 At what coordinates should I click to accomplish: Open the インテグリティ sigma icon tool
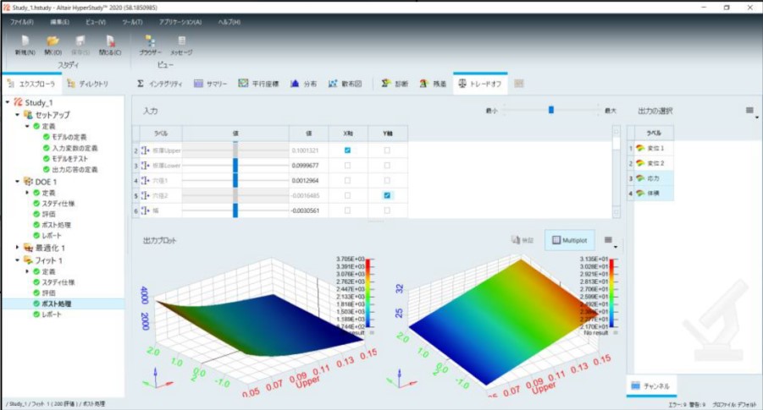point(141,84)
